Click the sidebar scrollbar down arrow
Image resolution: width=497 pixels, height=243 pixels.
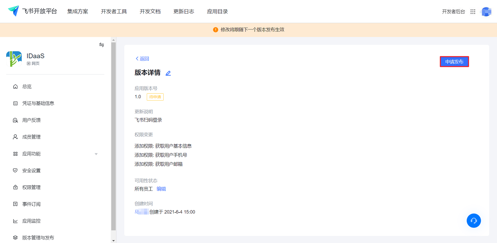pyautogui.click(x=113, y=240)
